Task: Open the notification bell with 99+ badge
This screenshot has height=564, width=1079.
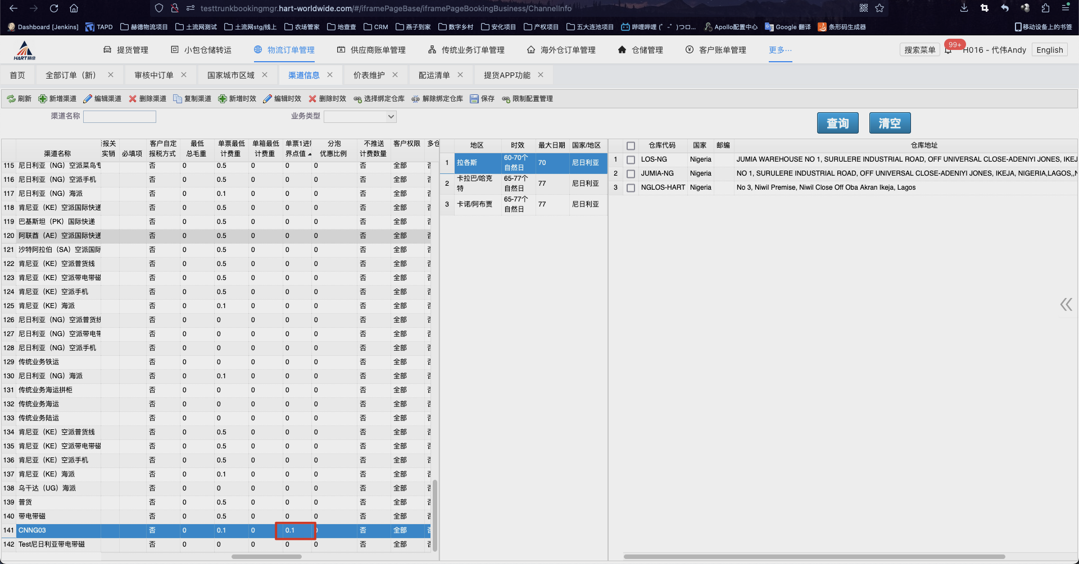Action: pos(949,50)
